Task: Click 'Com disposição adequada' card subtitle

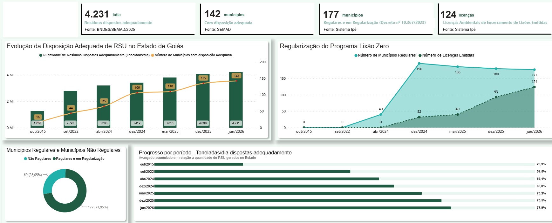Action: click(x=228, y=23)
